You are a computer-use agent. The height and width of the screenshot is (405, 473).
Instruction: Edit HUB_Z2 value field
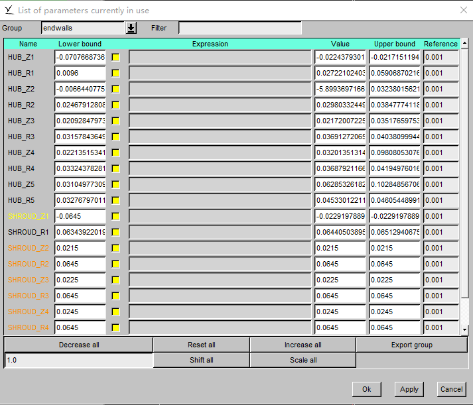340,89
